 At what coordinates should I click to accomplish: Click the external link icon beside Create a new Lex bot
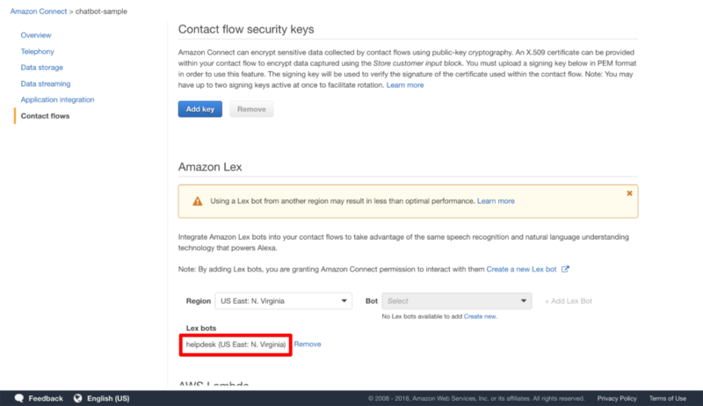[x=565, y=269]
